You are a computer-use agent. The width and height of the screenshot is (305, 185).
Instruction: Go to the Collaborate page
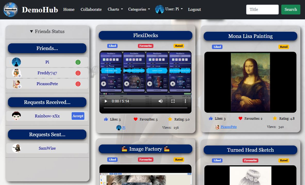[x=91, y=9]
